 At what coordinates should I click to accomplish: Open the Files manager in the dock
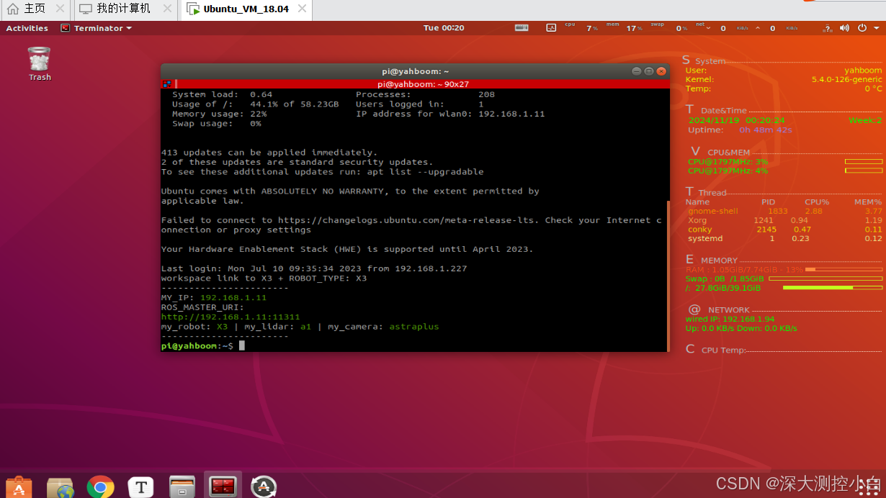[182, 487]
